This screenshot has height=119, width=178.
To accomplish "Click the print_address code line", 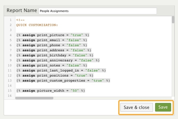I will [x=54, y=50].
